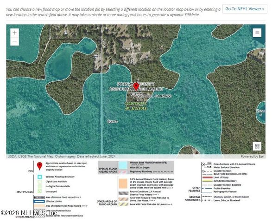272x223 pixels.
Task: Click the Profile Baseline legend label
Action: [x=222, y=188]
